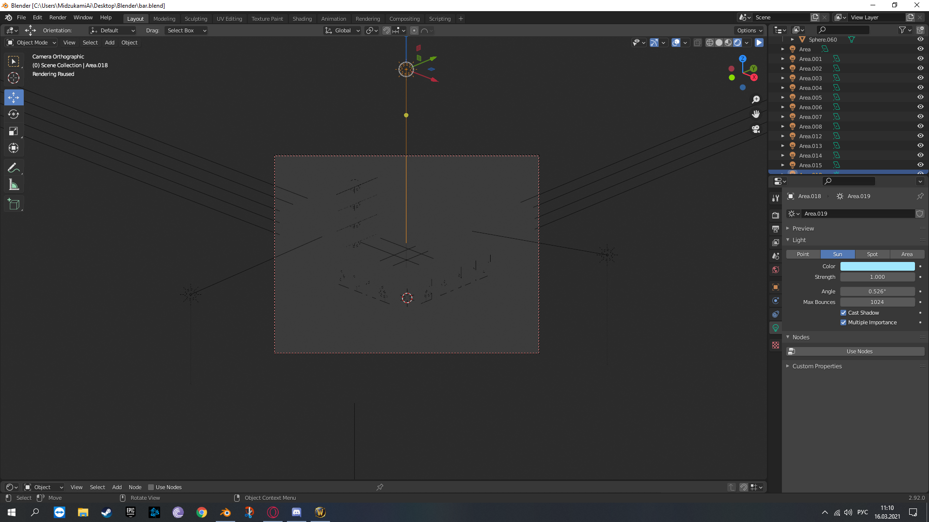This screenshot has width=929, height=522.
Task: Select the Cursor tool
Action: tap(14, 78)
